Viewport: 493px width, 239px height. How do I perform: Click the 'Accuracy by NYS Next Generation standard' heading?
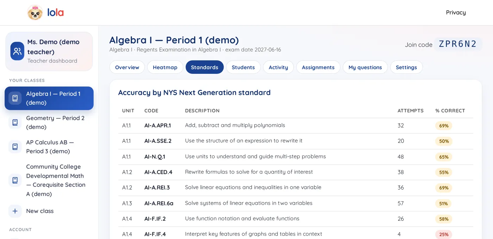click(194, 93)
